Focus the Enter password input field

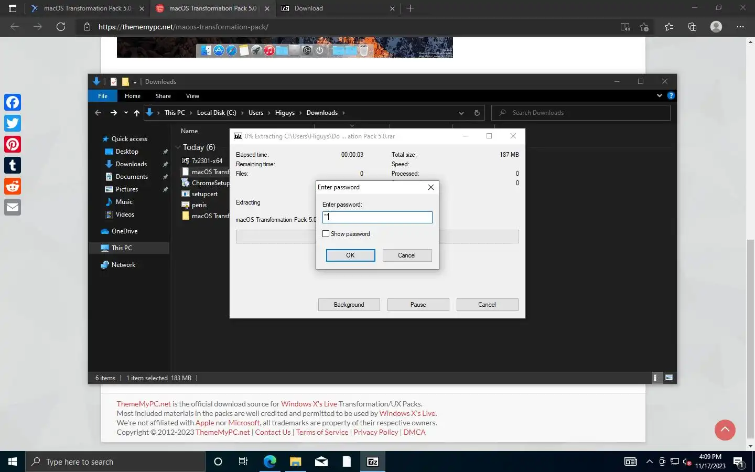pos(377,217)
